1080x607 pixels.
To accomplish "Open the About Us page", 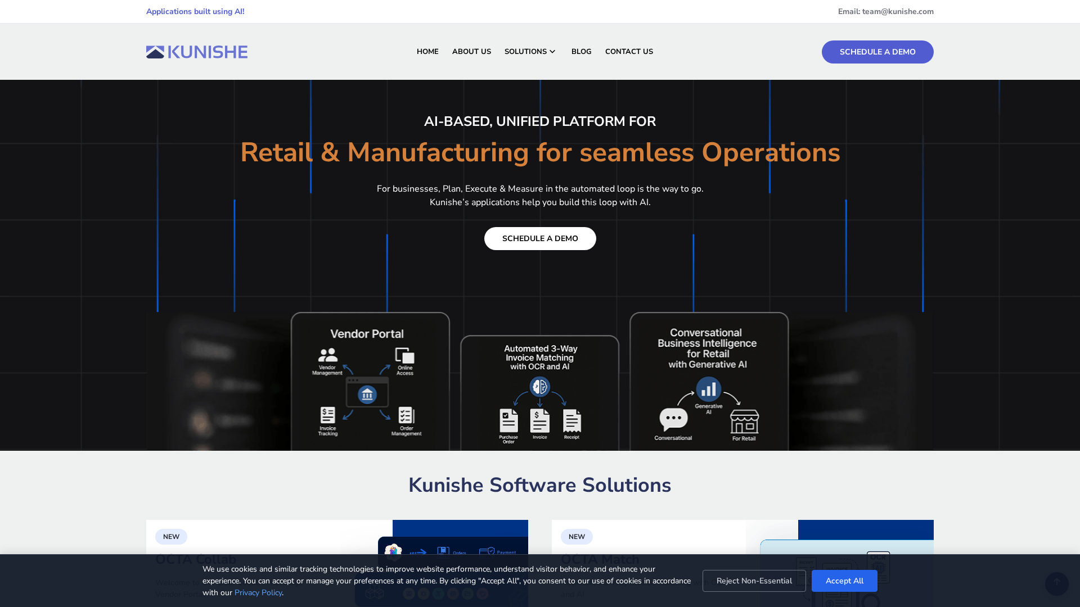I will [x=471, y=52].
